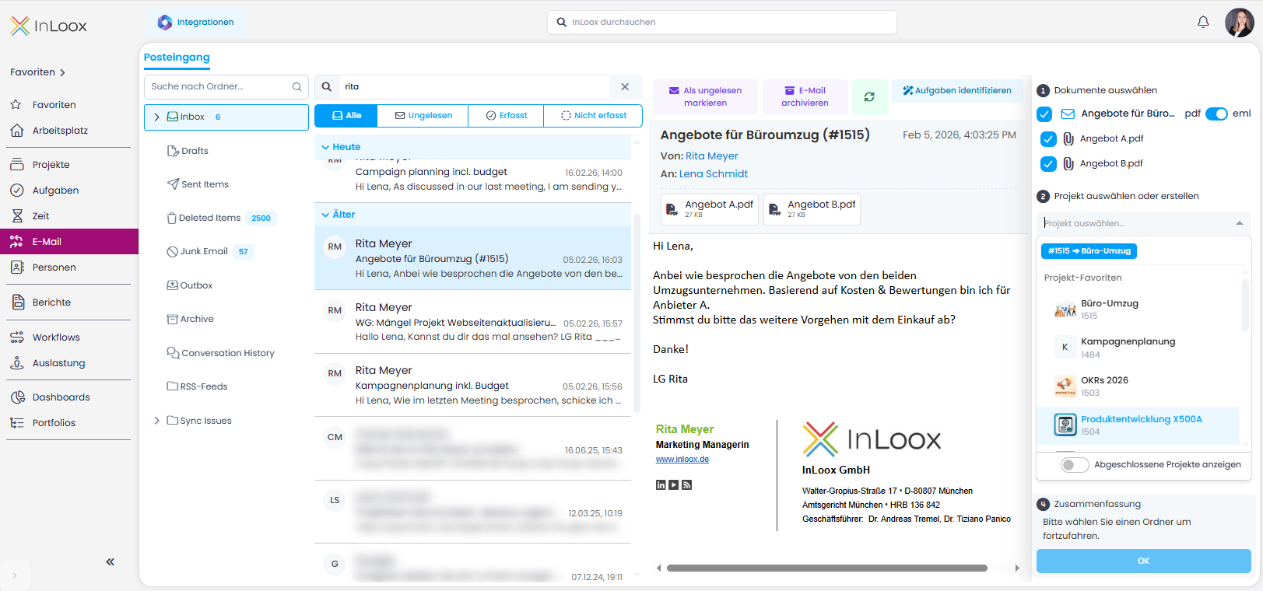Switch the pdf/eml format toggle
The image size is (1263, 591).
coord(1216,114)
